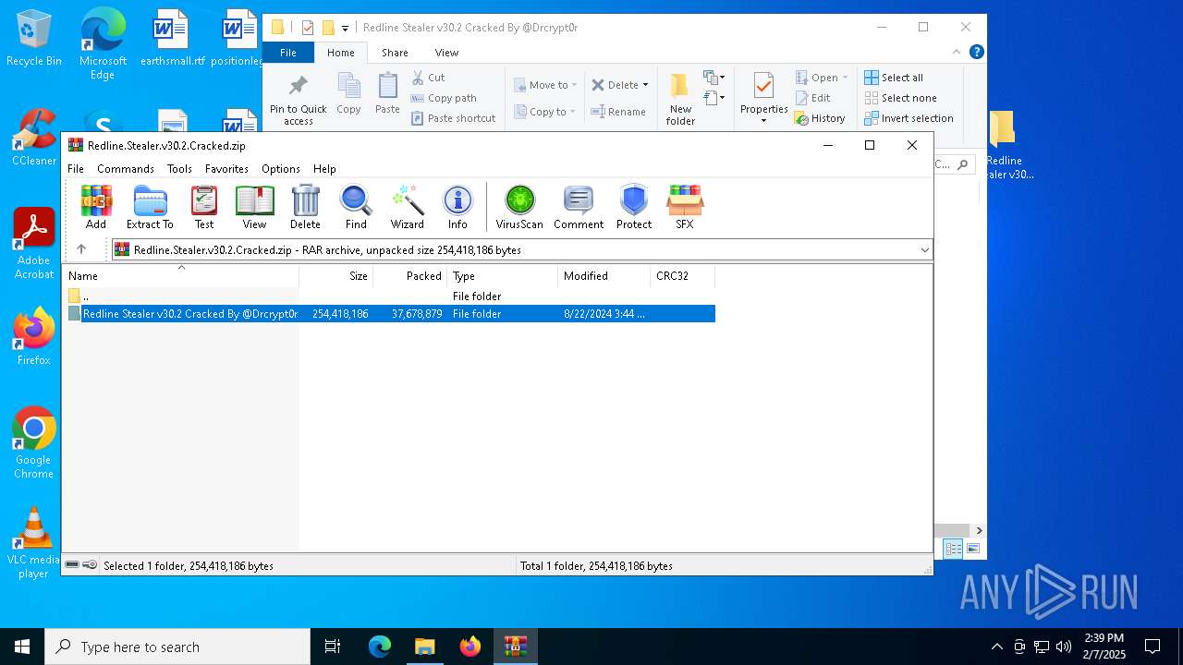Viewport: 1183px width, 665px height.
Task: Sort by Size column header
Action: [336, 276]
